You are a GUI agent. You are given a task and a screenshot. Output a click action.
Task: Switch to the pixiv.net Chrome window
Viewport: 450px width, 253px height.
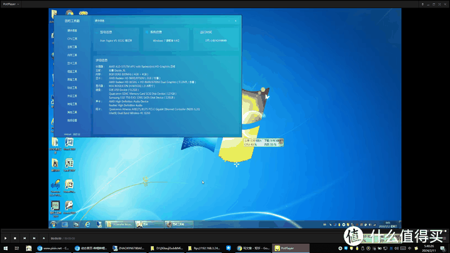click(54, 248)
